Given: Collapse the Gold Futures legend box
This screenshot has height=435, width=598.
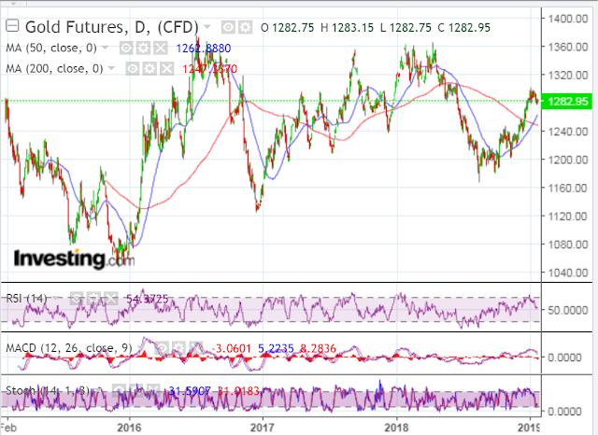Looking at the screenshot, I should [12, 26].
